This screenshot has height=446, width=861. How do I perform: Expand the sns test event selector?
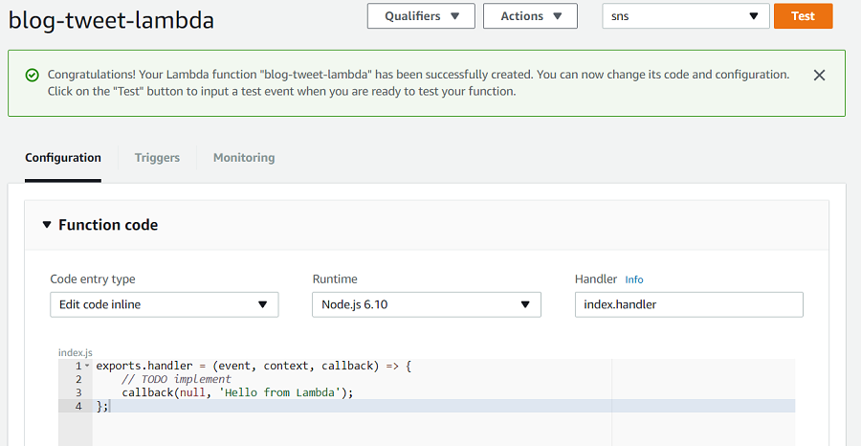(685, 16)
